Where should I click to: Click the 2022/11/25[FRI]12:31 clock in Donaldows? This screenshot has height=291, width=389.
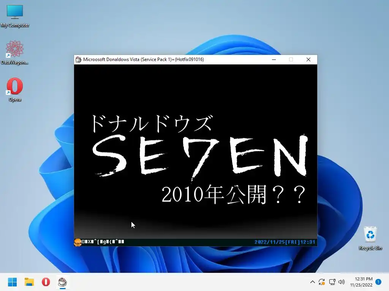[285, 242]
